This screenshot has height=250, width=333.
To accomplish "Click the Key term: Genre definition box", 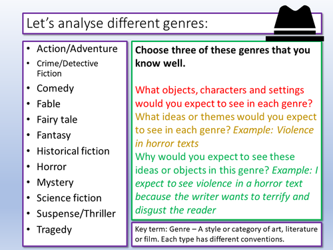I will pos(226,234).
